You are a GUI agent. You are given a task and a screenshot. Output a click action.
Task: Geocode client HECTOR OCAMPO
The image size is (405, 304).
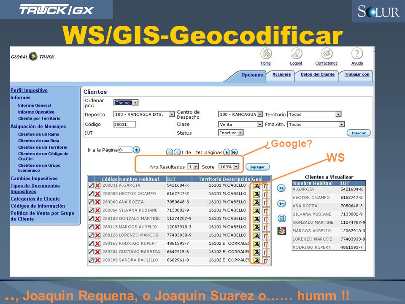pyautogui.click(x=256, y=194)
